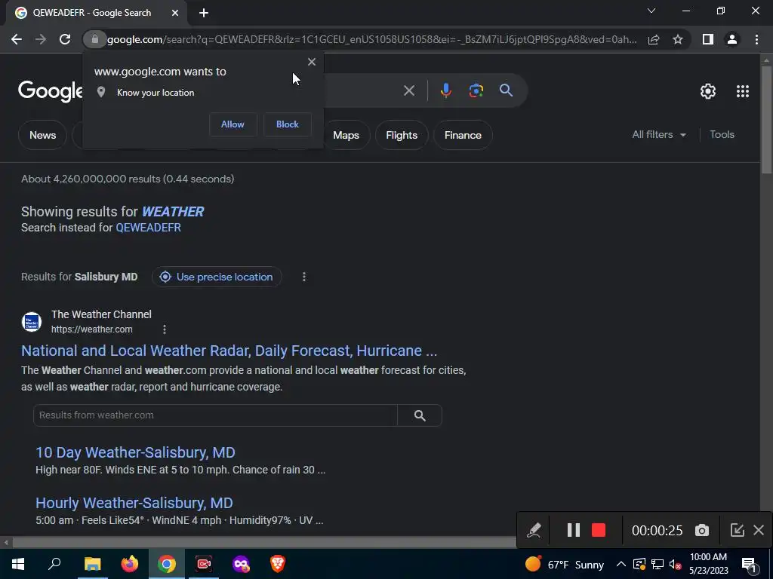Viewport: 773px width, 579px height.
Task: Open the notification center icon
Action: click(x=749, y=564)
